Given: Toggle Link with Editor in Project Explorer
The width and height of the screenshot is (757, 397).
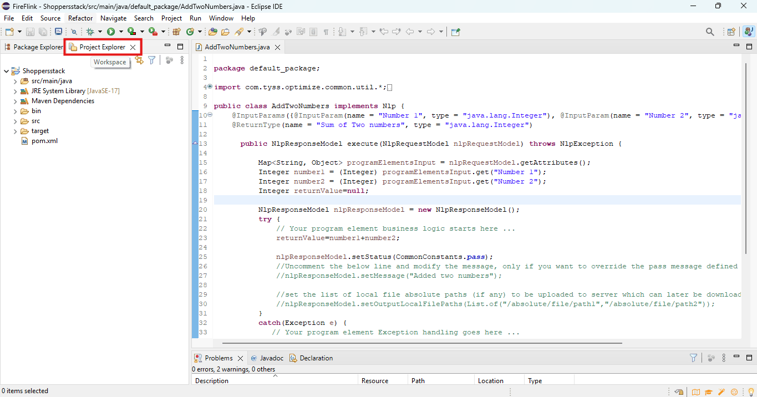Looking at the screenshot, I should pyautogui.click(x=139, y=60).
